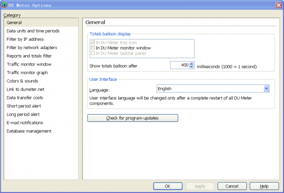Open Help for the options dialog
Viewport: 284px width, 193px height.
pos(264,186)
